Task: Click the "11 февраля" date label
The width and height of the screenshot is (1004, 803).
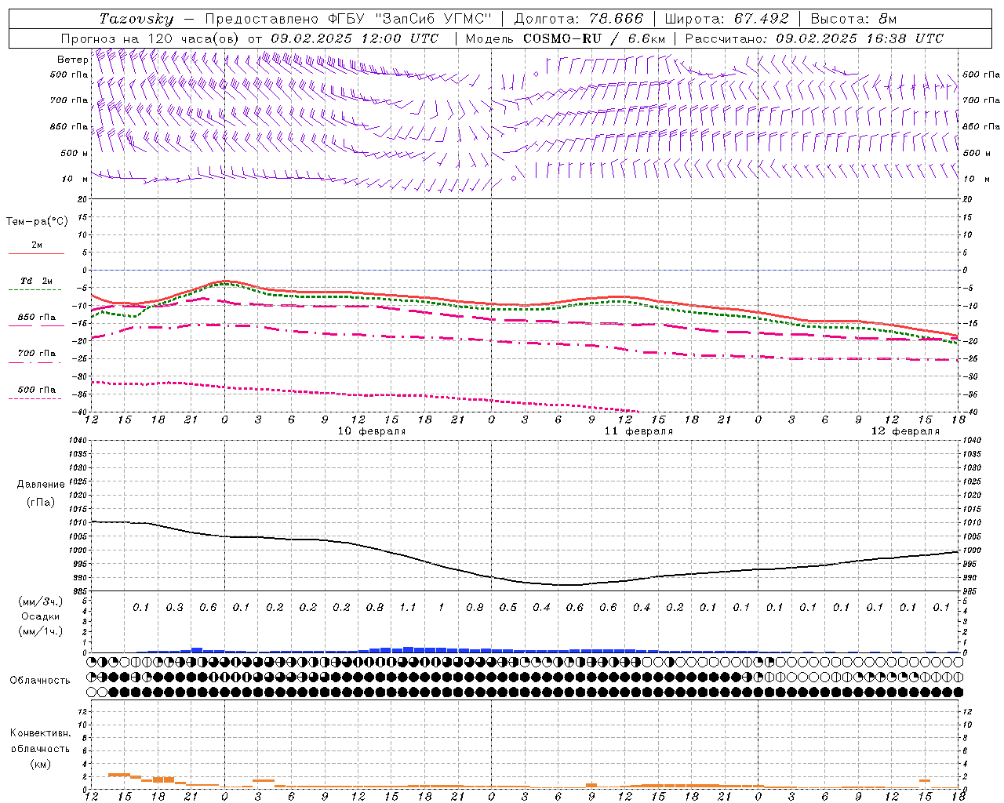Action: 638,431
